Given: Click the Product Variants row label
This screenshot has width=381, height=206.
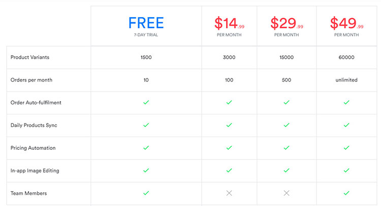Looking at the screenshot, I should click(29, 57).
